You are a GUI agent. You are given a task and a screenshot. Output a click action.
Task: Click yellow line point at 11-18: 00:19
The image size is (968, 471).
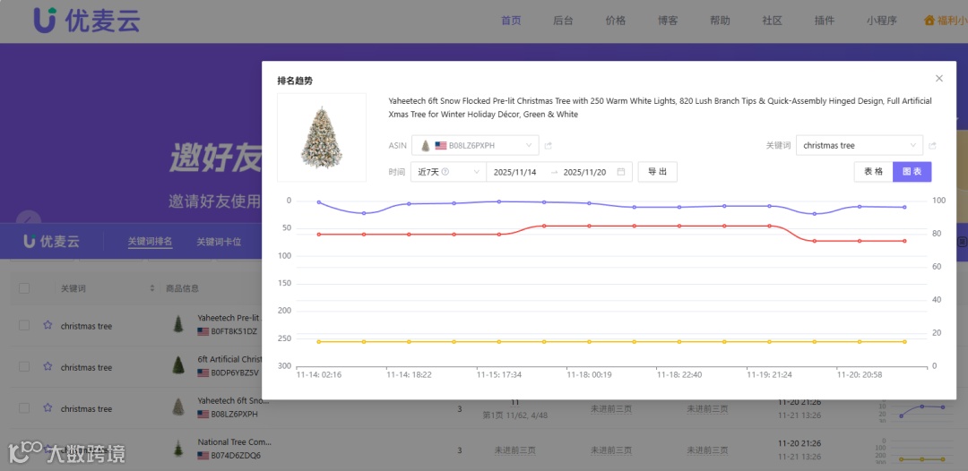point(589,341)
